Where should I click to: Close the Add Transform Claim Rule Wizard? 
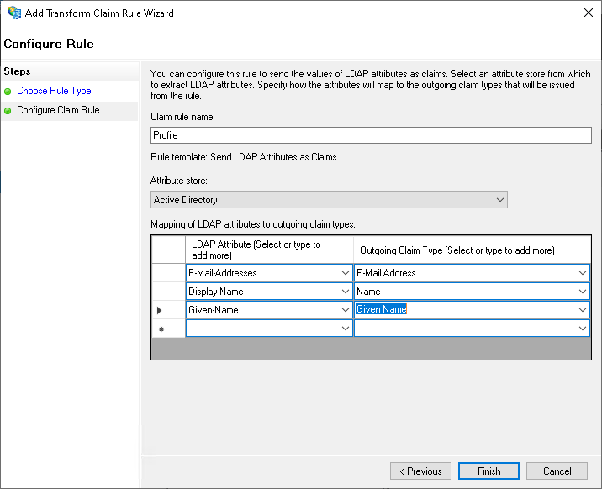point(586,13)
